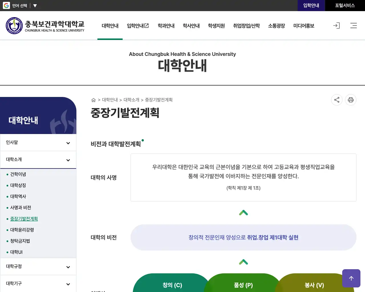Open 청탁금지법 in the sidebar
365x292 pixels.
[x=20, y=241]
